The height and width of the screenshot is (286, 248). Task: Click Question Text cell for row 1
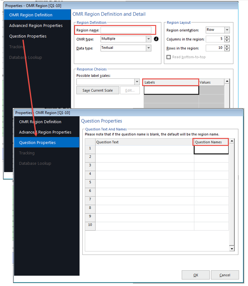(x=145, y=150)
